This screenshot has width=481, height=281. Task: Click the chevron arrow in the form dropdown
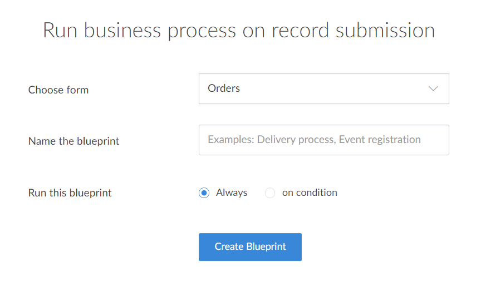pyautogui.click(x=433, y=89)
